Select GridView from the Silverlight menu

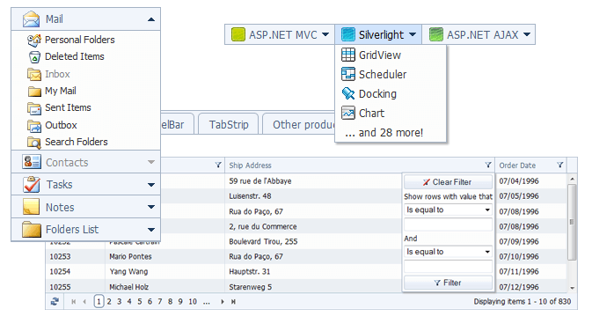pos(391,55)
